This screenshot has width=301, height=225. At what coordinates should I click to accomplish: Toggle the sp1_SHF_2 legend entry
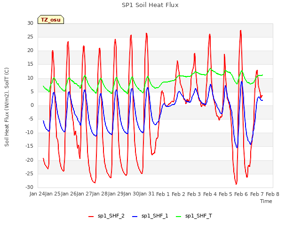106,216
